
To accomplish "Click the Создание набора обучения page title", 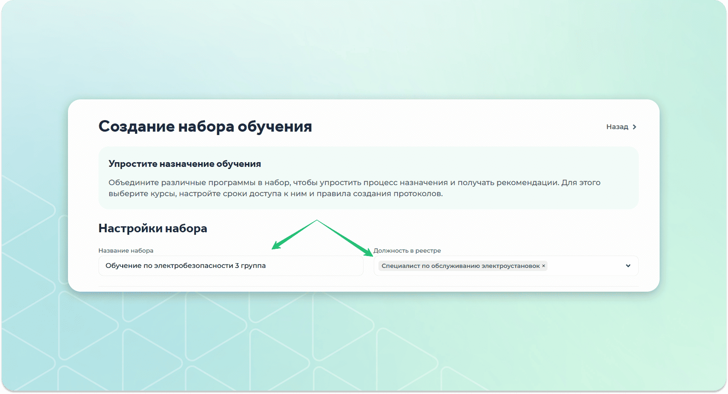I will pyautogui.click(x=205, y=127).
